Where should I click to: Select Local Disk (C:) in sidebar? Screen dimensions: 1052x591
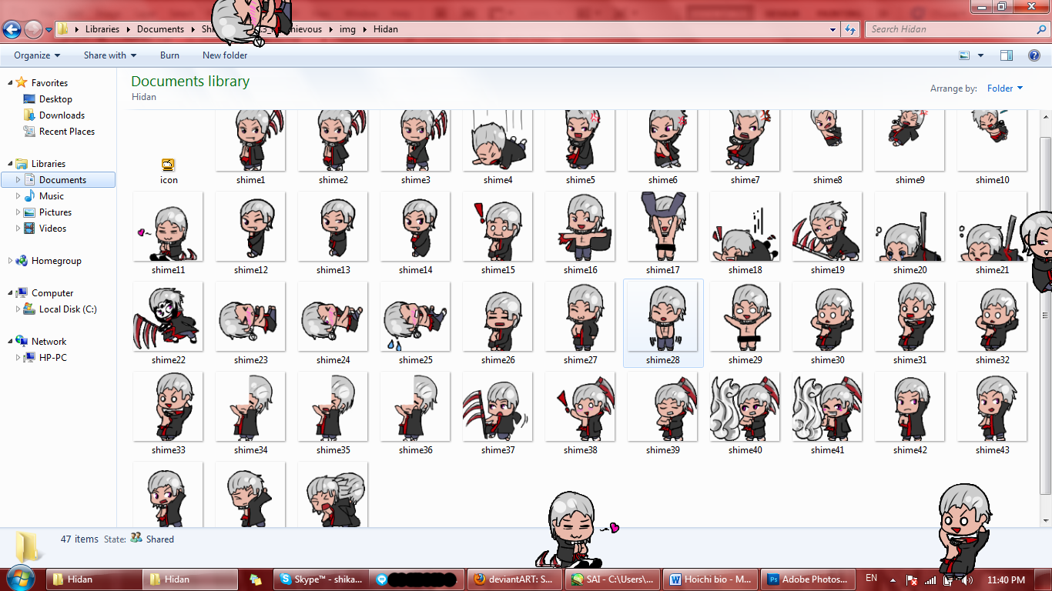(x=68, y=309)
